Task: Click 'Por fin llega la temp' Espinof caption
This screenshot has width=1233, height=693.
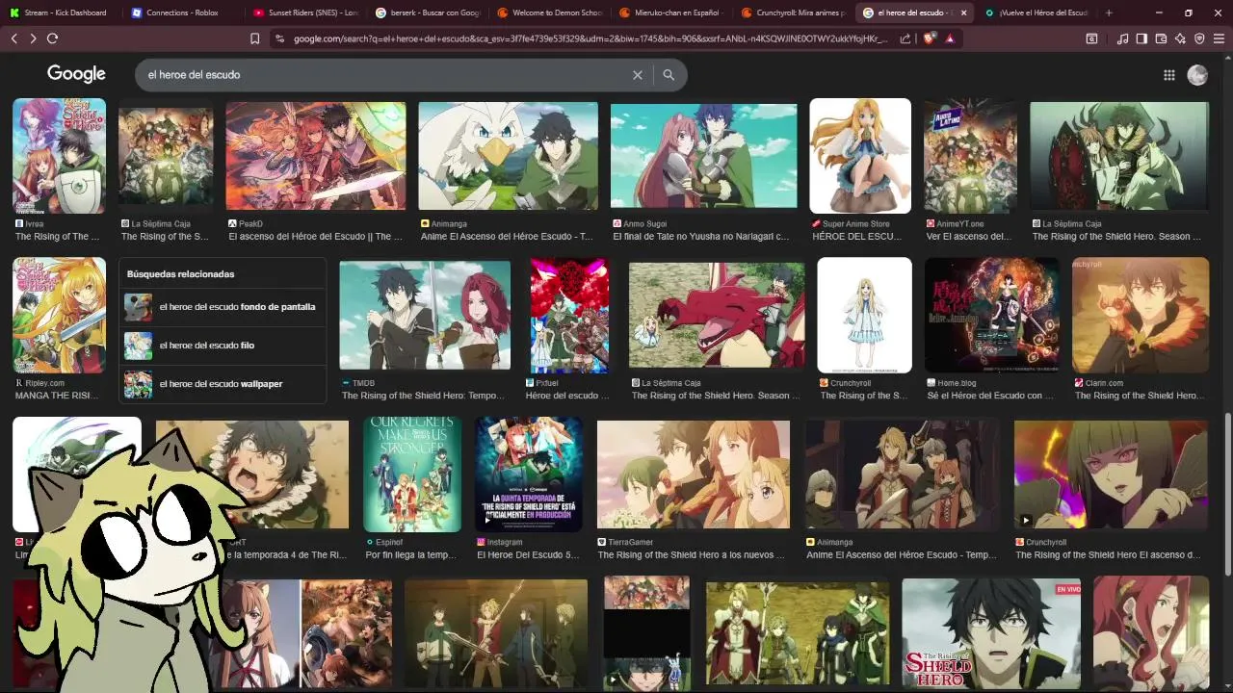Action: 411,555
